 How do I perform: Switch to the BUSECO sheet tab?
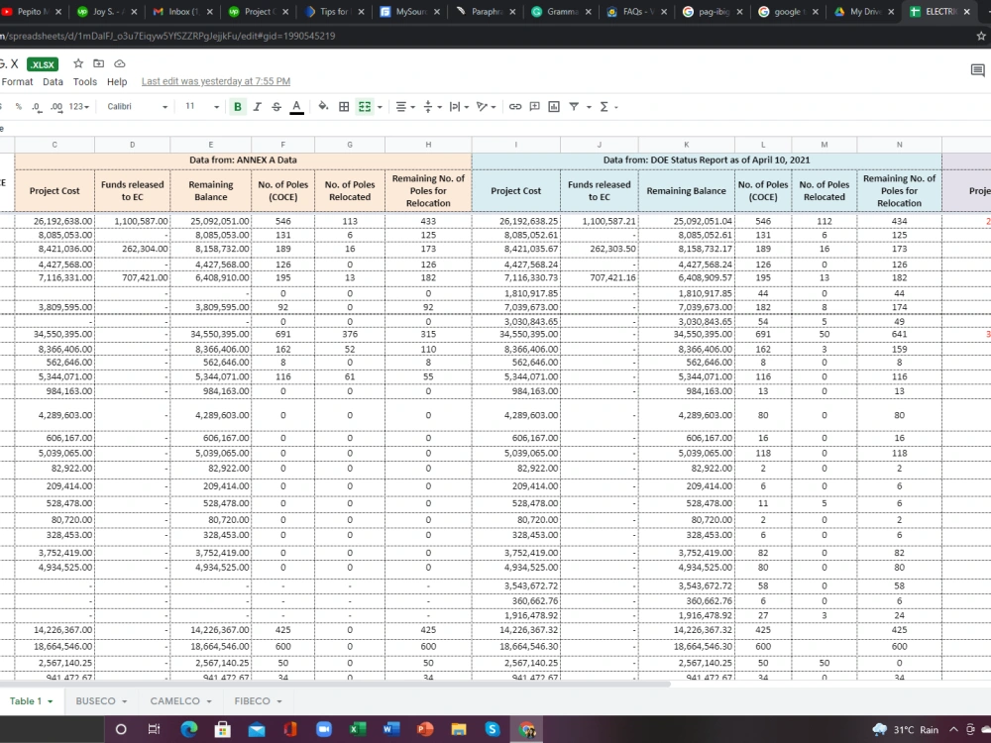(x=101, y=700)
